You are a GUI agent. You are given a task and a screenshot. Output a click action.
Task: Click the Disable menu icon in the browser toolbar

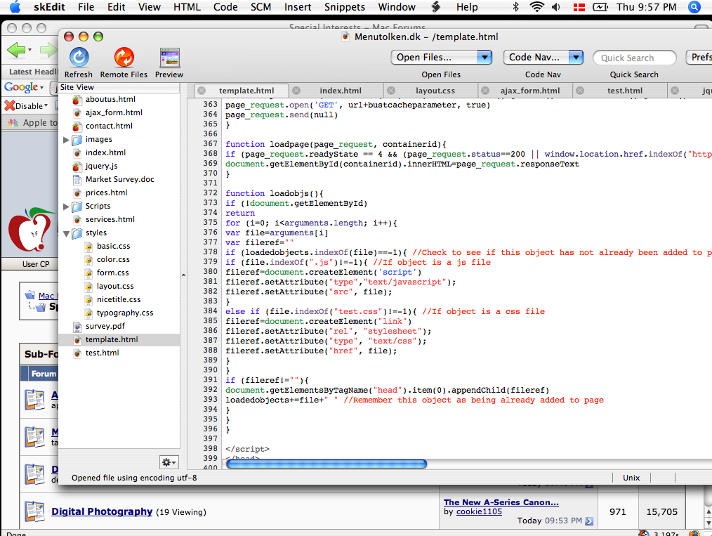coord(10,105)
